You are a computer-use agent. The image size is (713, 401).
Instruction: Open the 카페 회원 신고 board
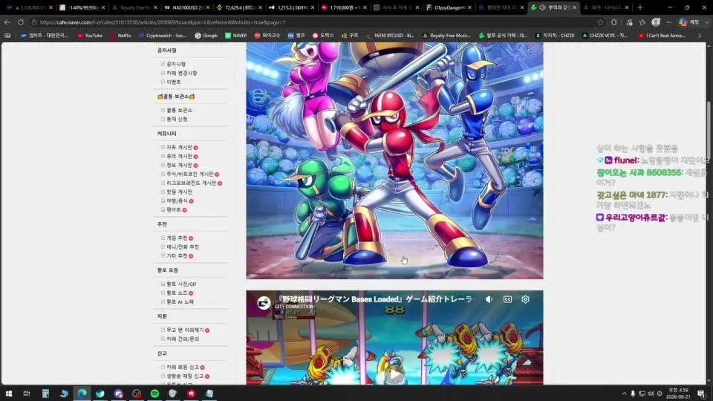click(x=182, y=367)
